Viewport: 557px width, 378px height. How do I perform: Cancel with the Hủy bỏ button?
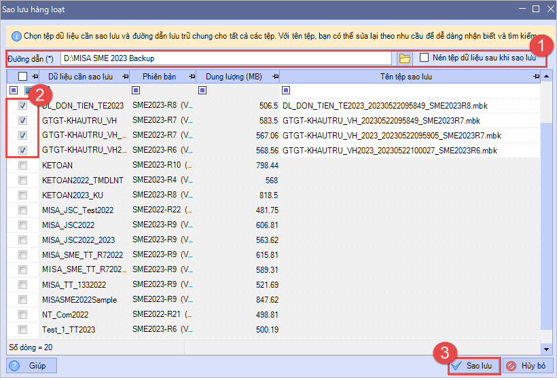[526, 366]
